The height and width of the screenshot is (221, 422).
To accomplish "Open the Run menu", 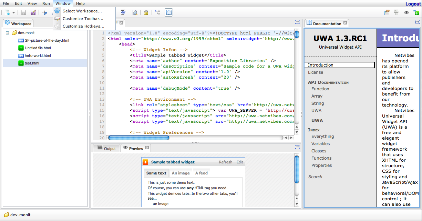I will tap(46, 3).
